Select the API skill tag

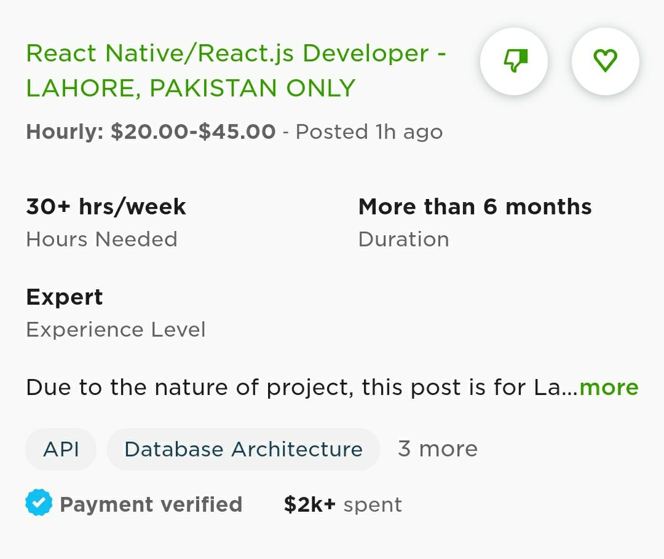click(x=61, y=449)
